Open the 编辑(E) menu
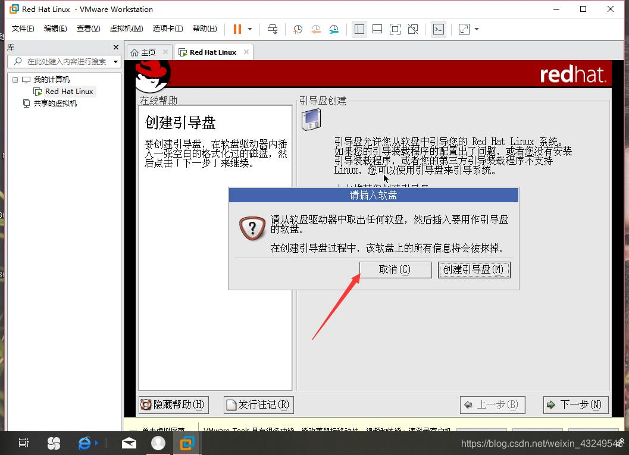Image resolution: width=629 pixels, height=455 pixels. point(55,29)
